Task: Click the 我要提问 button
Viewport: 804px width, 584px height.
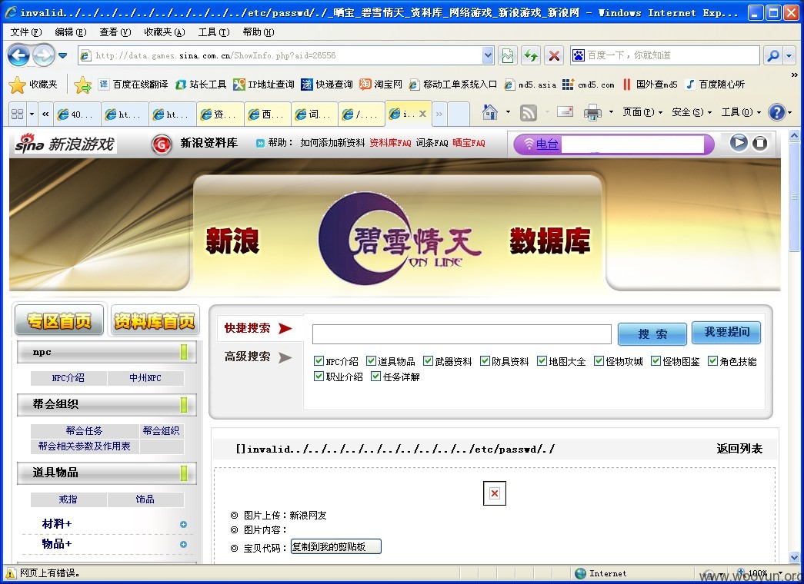Action: click(726, 333)
